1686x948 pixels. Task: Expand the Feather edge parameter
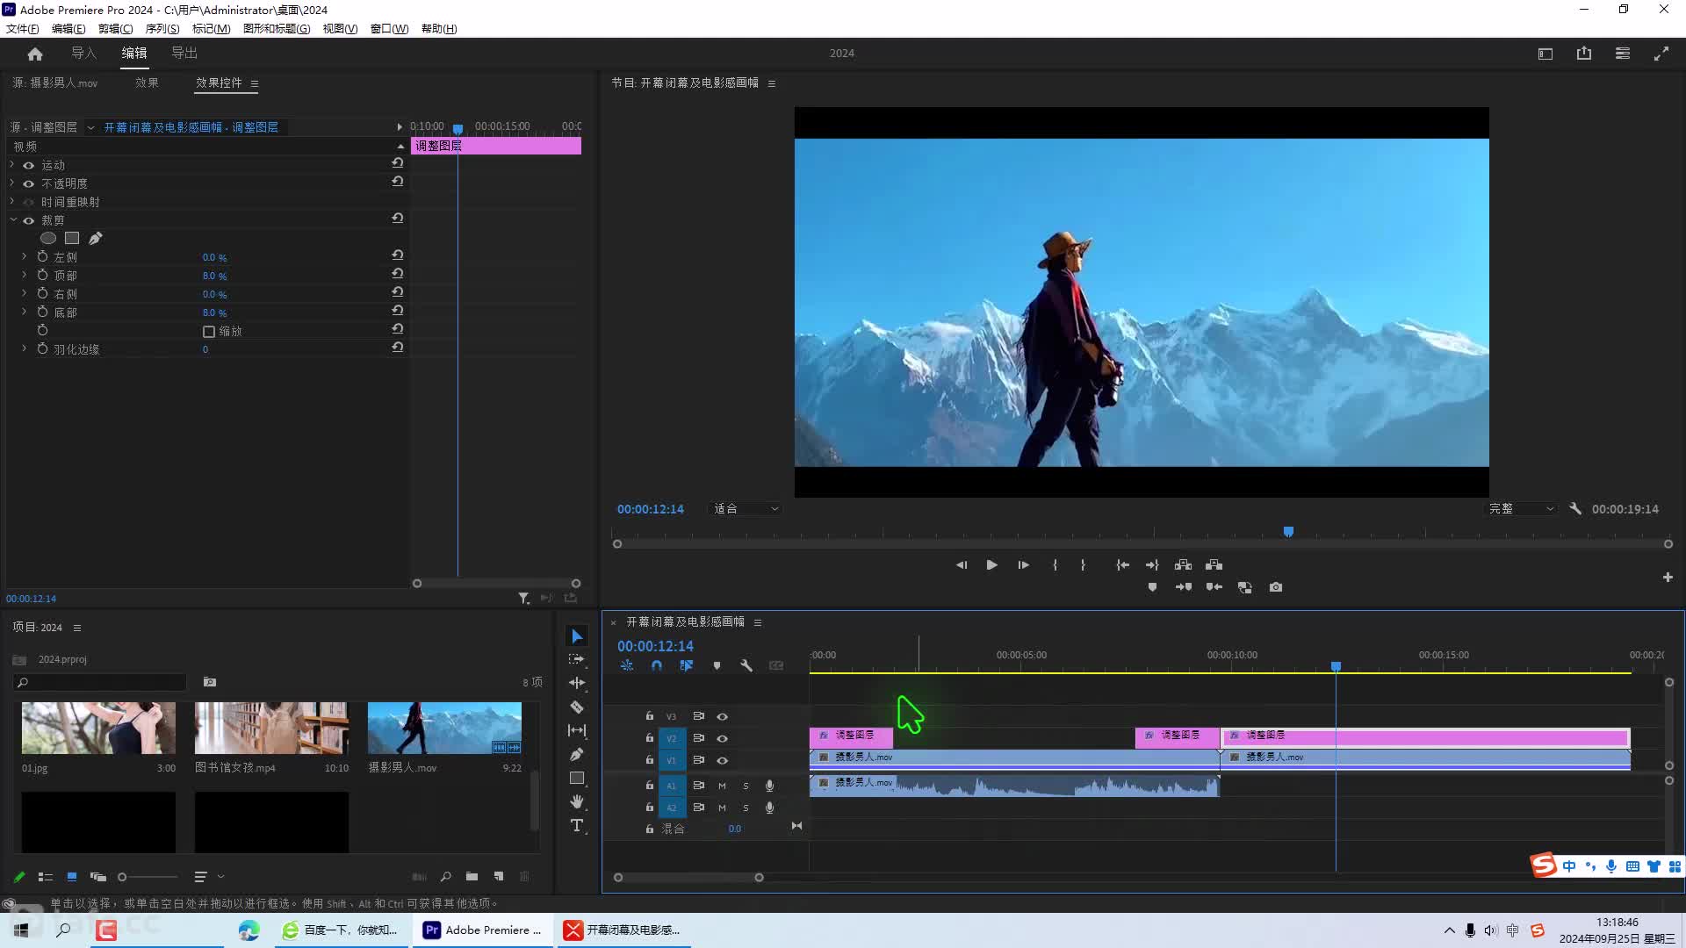click(x=24, y=349)
